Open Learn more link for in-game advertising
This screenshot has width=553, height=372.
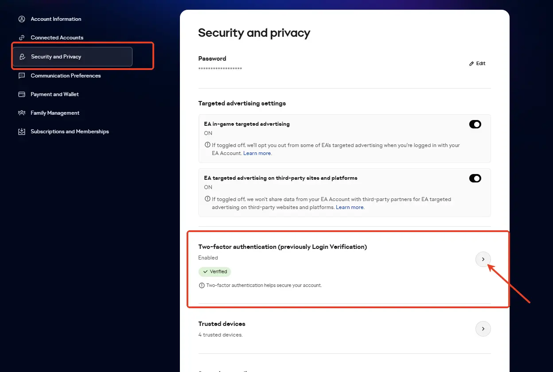257,153
